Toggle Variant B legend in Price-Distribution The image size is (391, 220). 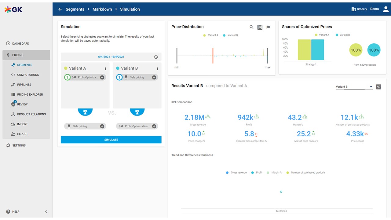click(x=230, y=35)
